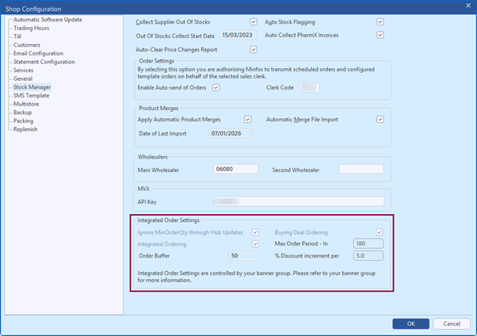The image size is (477, 336).
Task: Toggle Auto Stock Flagging checkbox
Action: pos(380,21)
